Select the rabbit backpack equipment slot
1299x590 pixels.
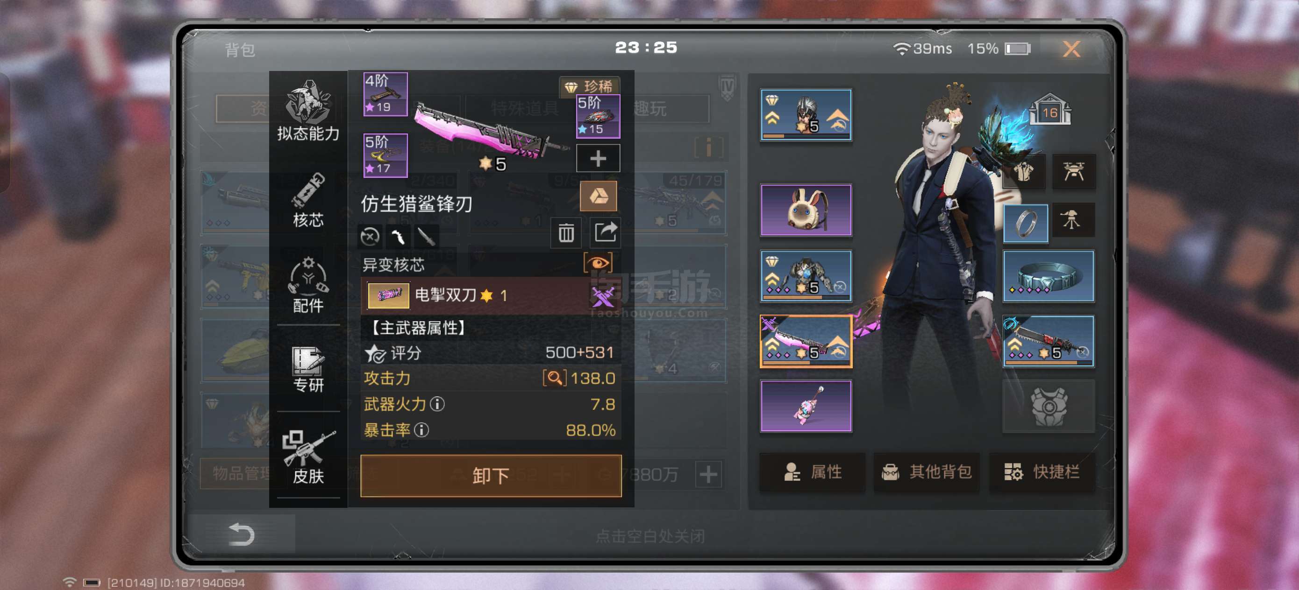(806, 210)
